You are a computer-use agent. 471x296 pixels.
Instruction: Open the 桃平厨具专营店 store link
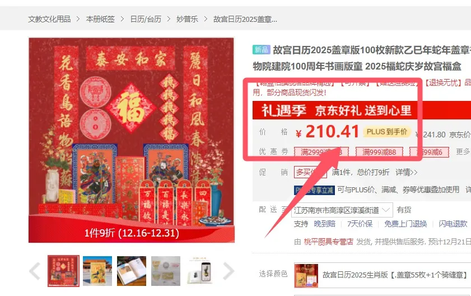click(328, 242)
